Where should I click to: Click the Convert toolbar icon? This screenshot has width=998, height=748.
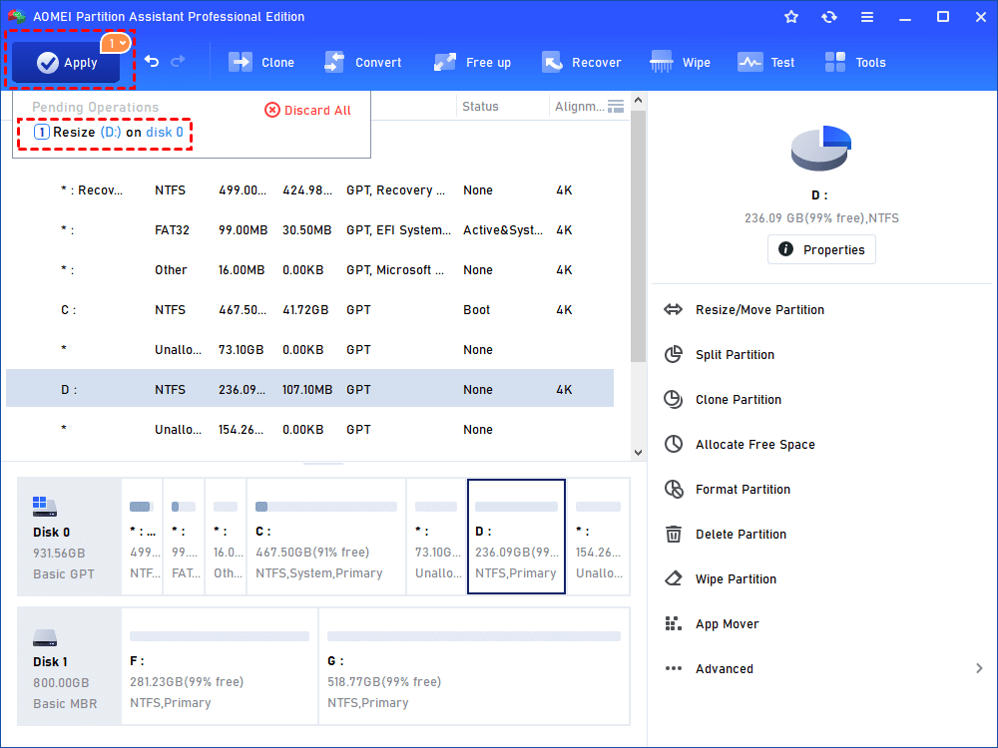334,62
